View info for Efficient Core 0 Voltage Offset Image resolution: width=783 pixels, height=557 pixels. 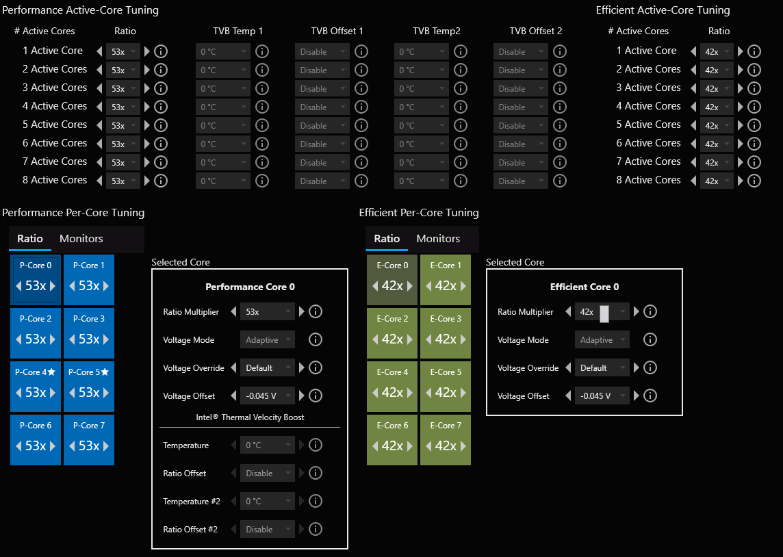coord(650,396)
